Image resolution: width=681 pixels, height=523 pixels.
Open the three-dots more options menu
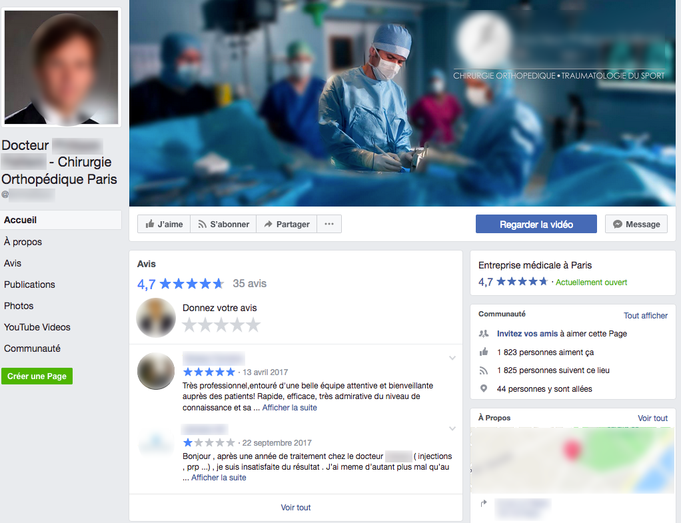[x=329, y=224]
